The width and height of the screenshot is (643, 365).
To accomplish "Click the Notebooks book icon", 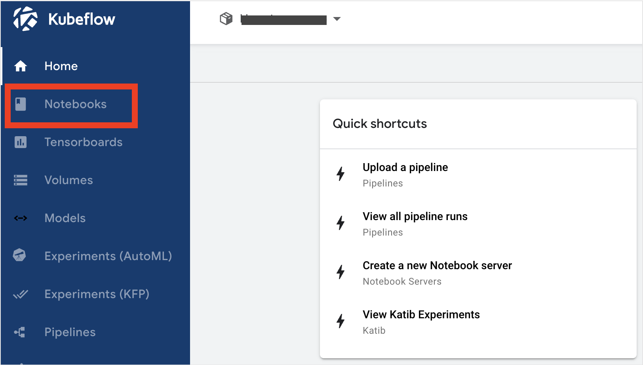I will click(21, 104).
